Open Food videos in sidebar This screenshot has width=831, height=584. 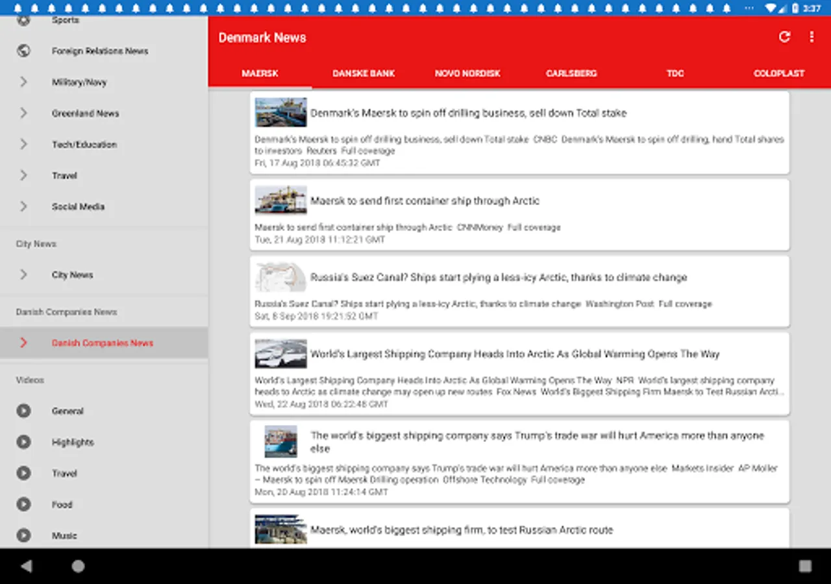point(104,504)
